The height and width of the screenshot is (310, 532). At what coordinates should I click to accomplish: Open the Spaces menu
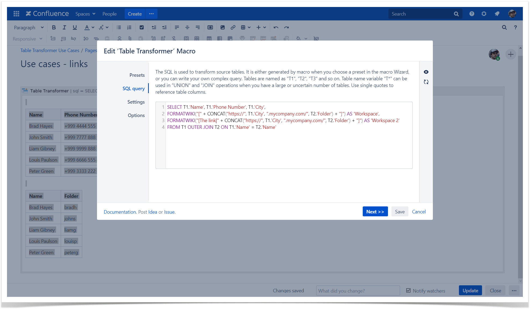point(85,14)
